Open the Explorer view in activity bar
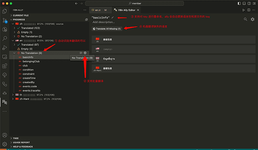 (x=5, y=11)
